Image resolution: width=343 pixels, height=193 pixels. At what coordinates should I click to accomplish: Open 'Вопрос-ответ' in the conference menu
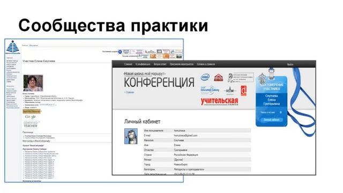(x=160, y=64)
